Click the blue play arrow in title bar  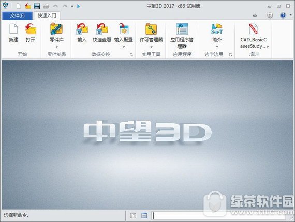[x=79, y=6]
